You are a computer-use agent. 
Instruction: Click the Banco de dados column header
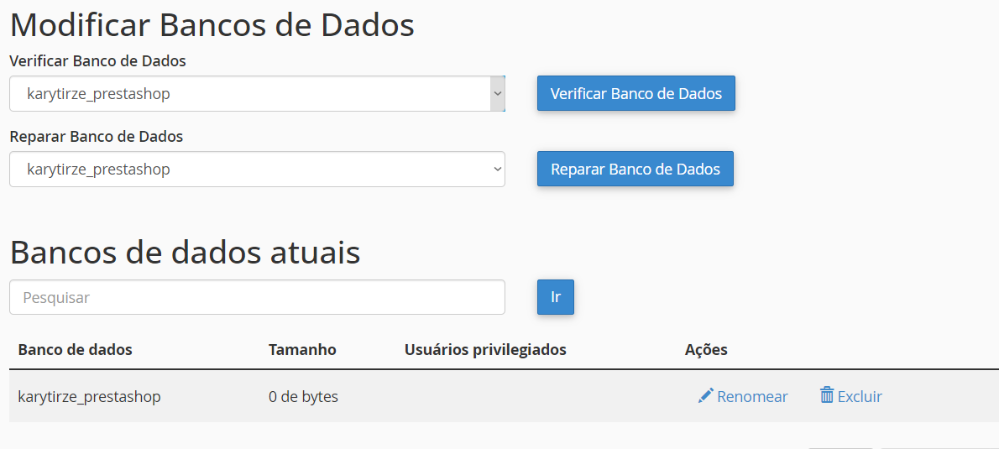[75, 350]
